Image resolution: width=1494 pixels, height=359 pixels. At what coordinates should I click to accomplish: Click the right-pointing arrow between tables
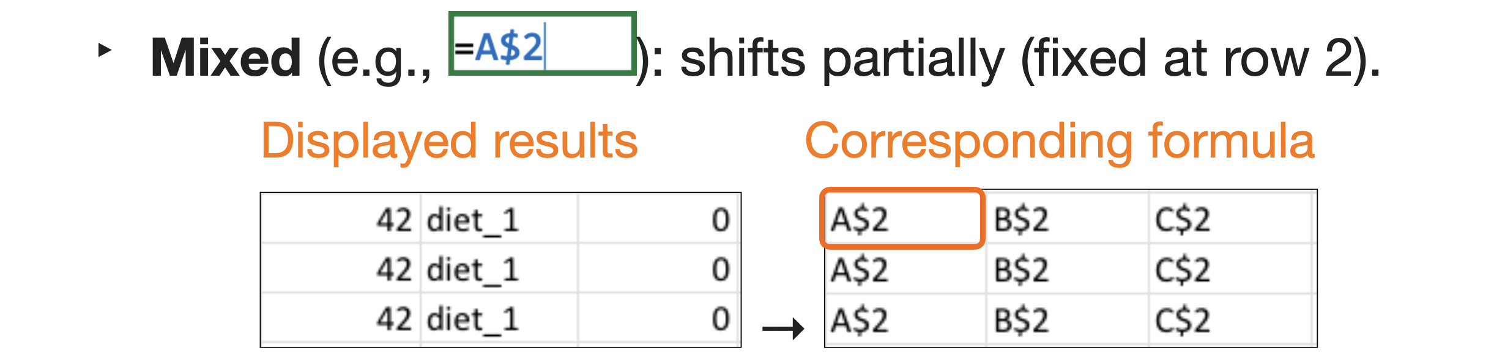click(x=783, y=328)
